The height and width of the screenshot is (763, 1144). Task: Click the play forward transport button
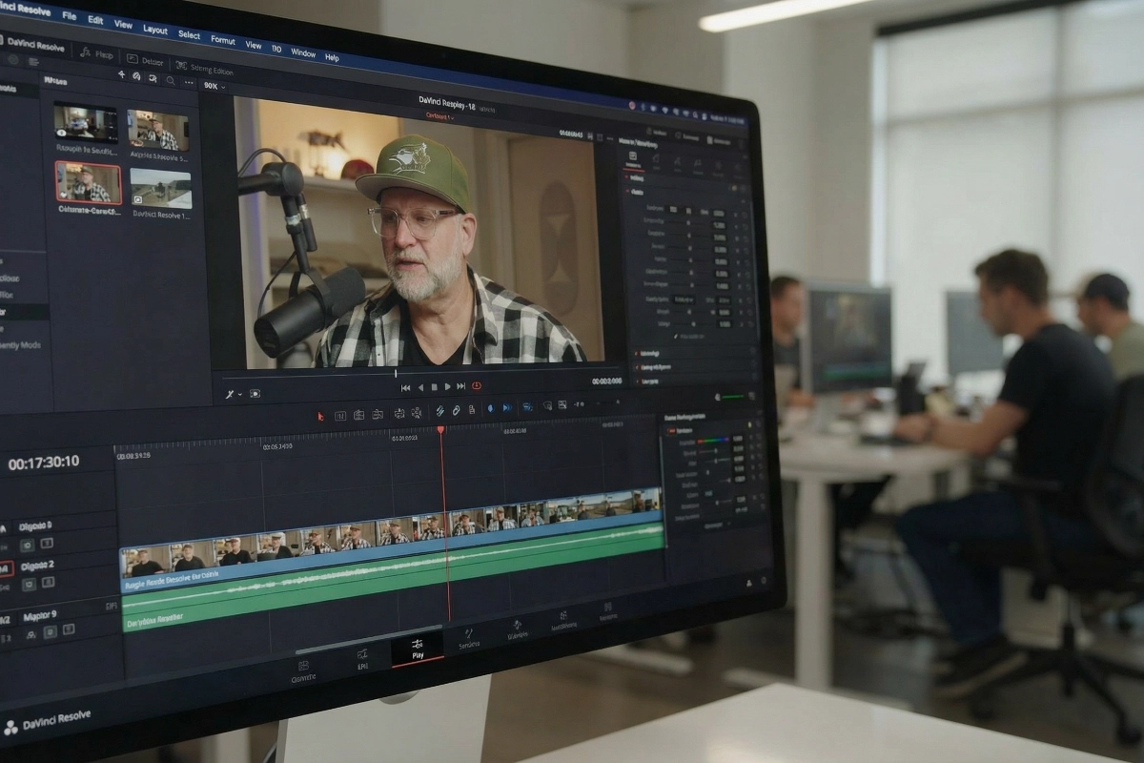(447, 387)
